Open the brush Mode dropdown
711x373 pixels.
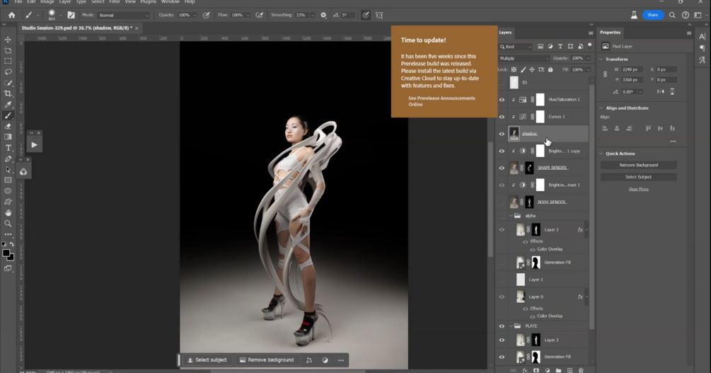[x=124, y=15]
